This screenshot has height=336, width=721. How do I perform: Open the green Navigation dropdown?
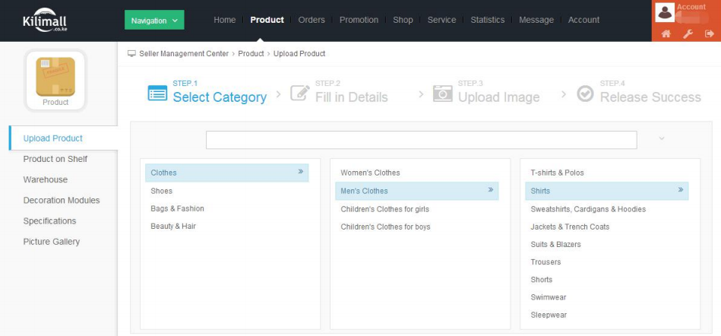click(154, 21)
